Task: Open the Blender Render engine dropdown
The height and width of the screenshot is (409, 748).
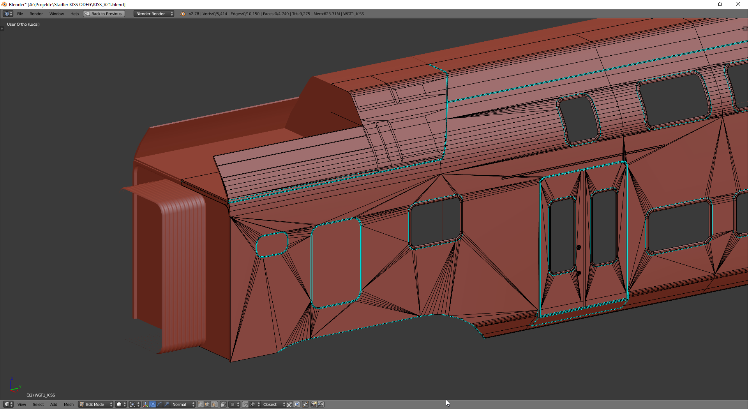Action: 154,14
